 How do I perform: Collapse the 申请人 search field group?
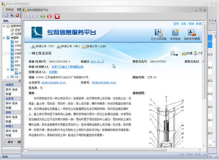tap(4, 126)
